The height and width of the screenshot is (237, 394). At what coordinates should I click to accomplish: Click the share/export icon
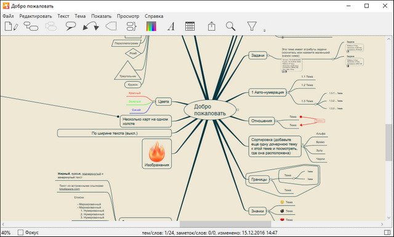tap(212, 26)
